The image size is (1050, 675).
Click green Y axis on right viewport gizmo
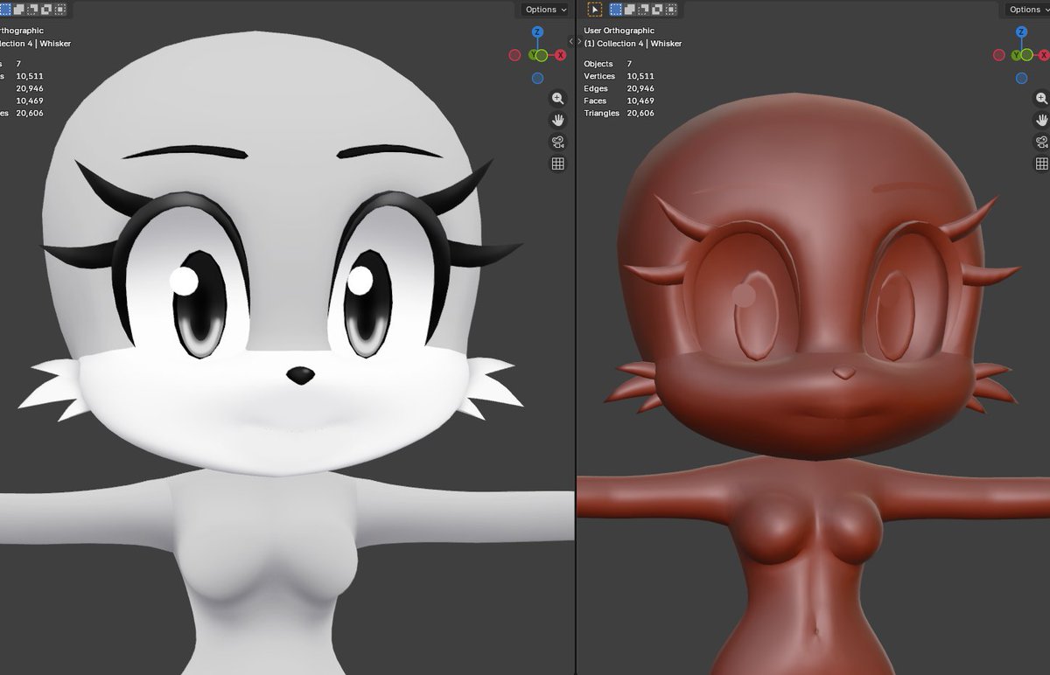coord(1017,55)
